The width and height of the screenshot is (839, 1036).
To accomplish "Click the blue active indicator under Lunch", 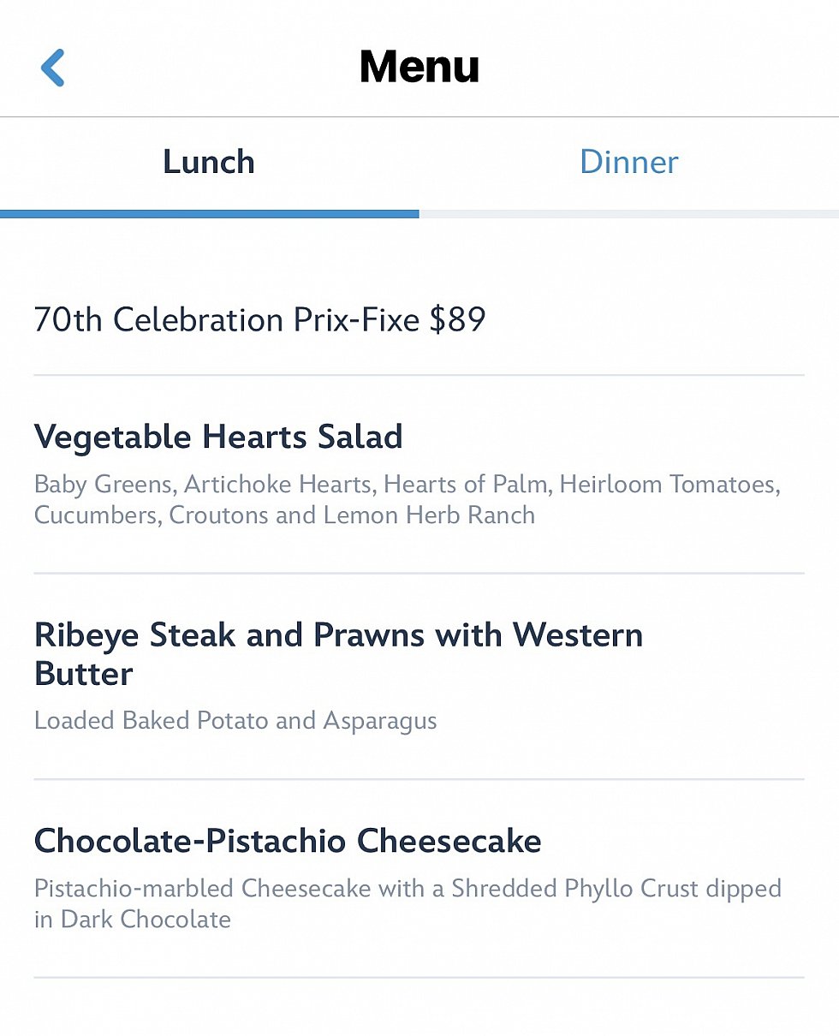I will 210,214.
